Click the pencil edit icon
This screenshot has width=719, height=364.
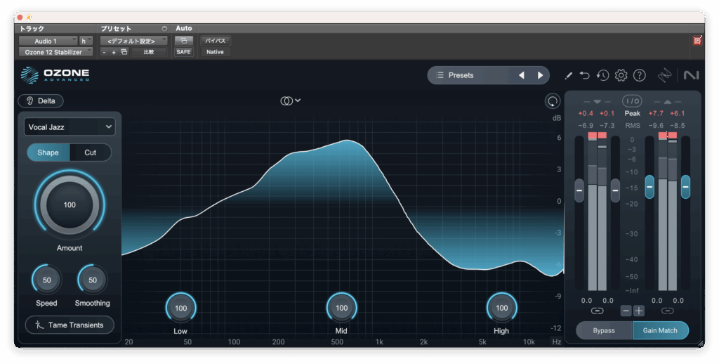[x=569, y=75]
